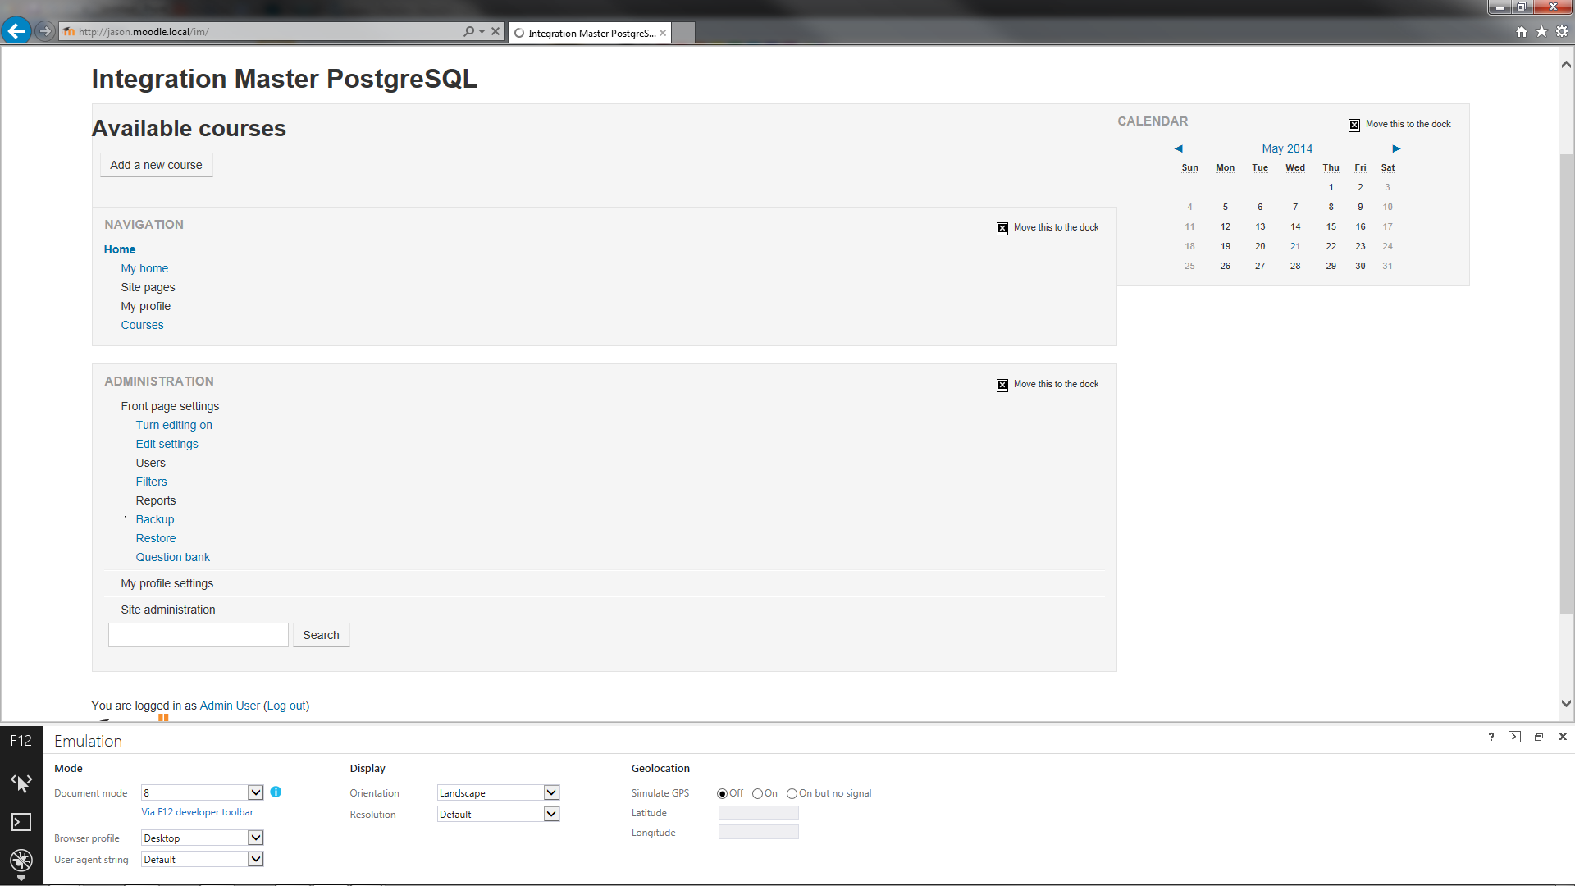Open the Home navigation link
The height and width of the screenshot is (886, 1575).
[x=120, y=249]
